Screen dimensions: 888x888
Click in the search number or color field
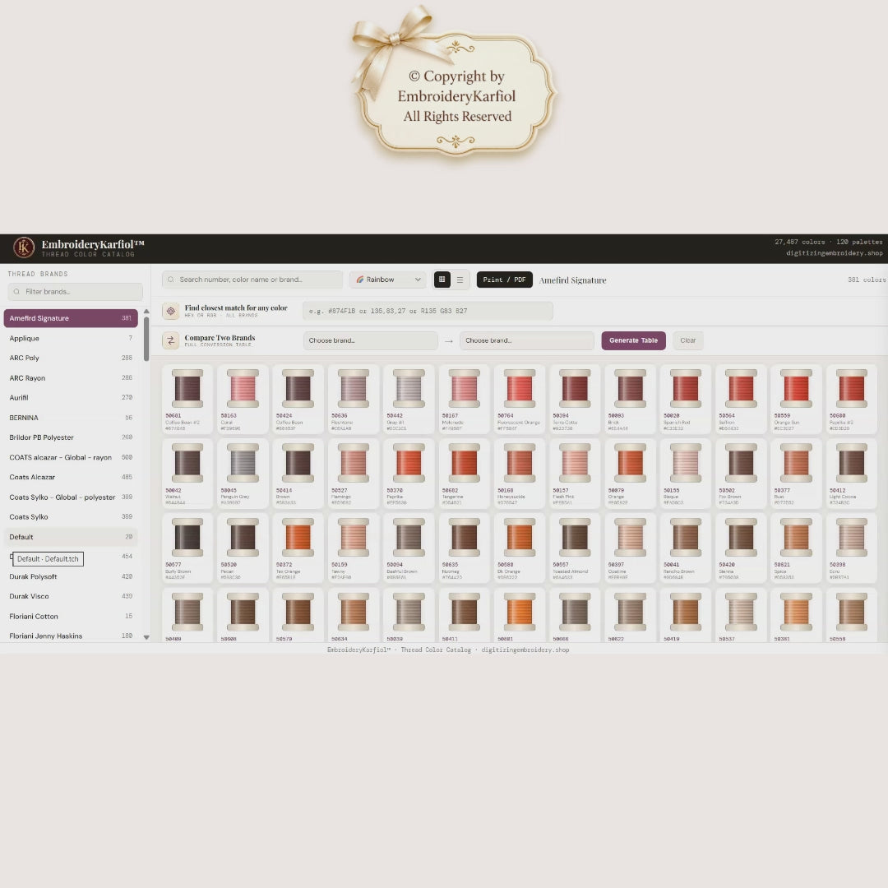252,280
